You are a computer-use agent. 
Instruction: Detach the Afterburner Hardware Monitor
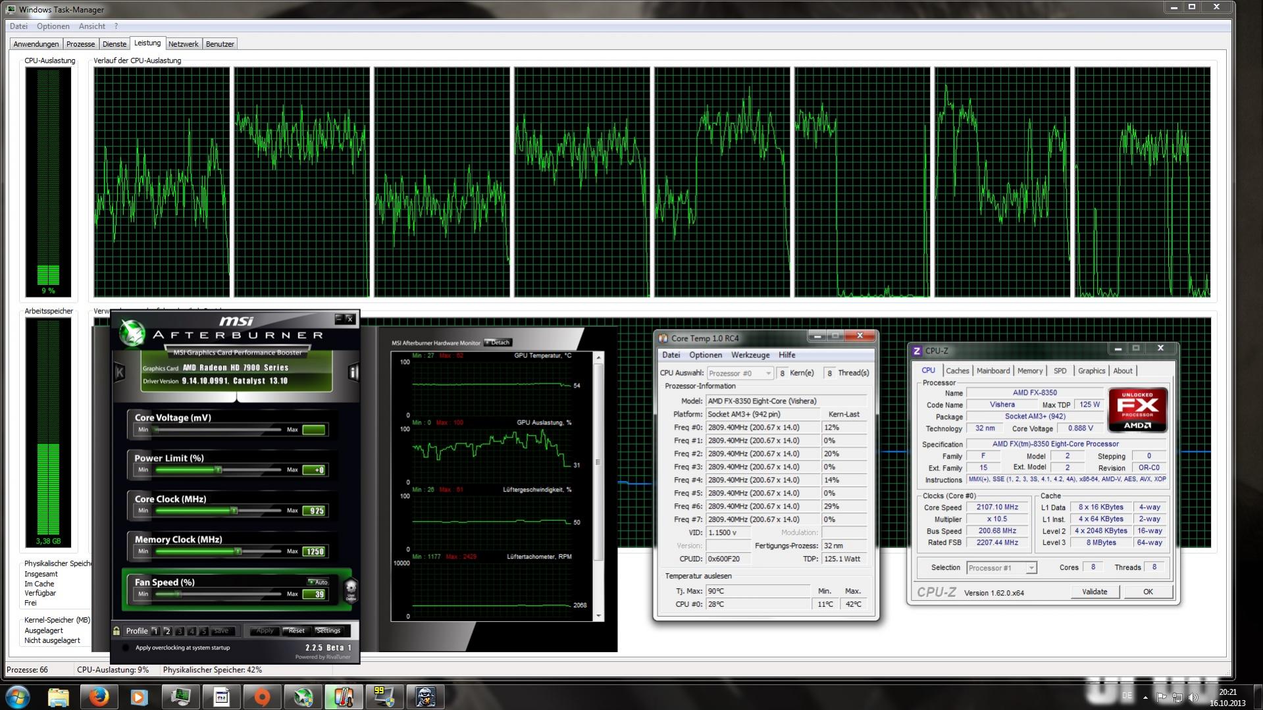(498, 342)
